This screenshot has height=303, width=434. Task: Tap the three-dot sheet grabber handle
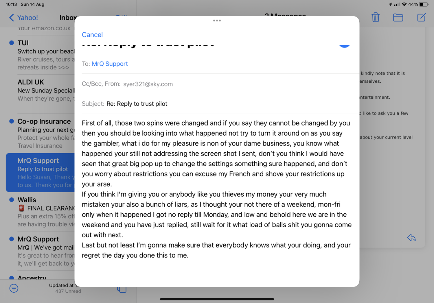[x=217, y=21]
